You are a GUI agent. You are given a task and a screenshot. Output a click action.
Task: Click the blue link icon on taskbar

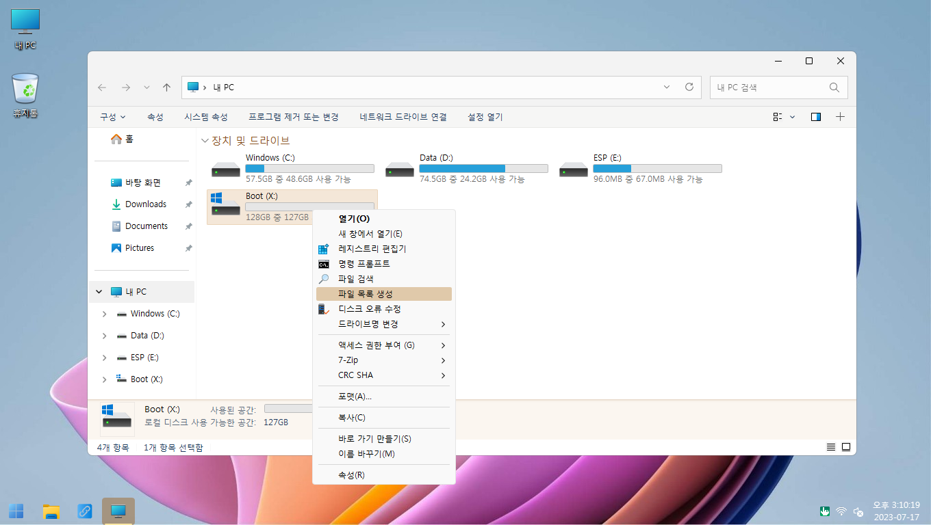pos(85,511)
